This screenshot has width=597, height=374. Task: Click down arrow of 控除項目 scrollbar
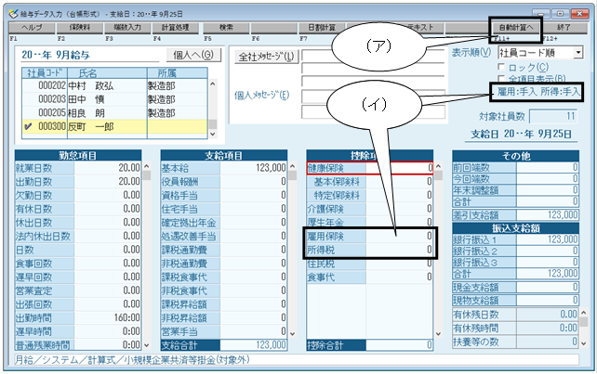438,334
